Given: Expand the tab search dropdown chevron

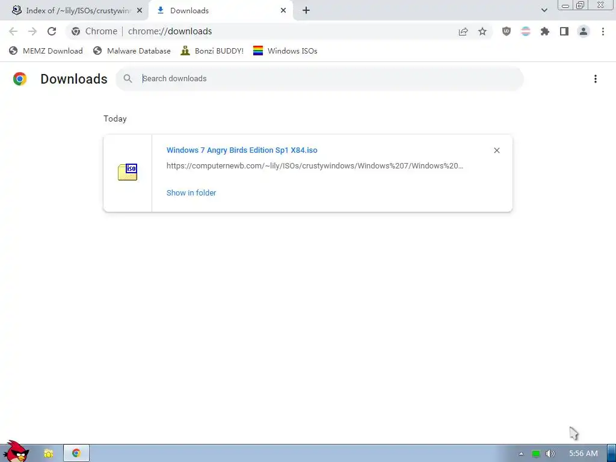Looking at the screenshot, I should 544,10.
